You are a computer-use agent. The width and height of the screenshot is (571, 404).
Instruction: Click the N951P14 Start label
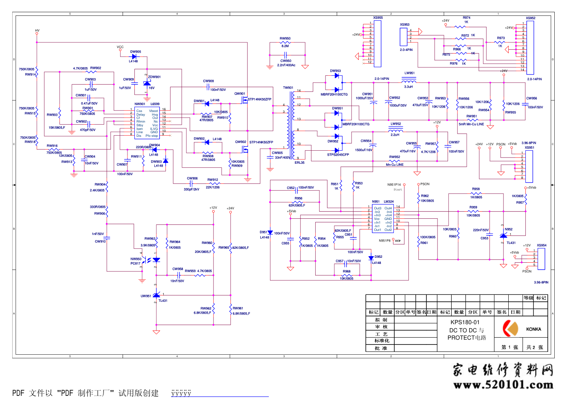click(x=394, y=187)
